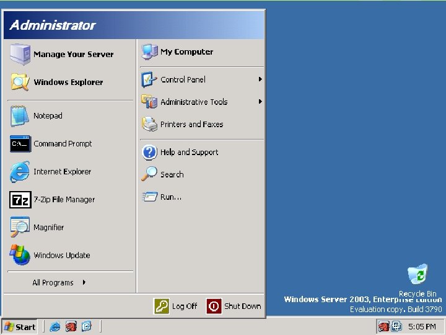Select the 7-Zip File Manager label

(64, 199)
